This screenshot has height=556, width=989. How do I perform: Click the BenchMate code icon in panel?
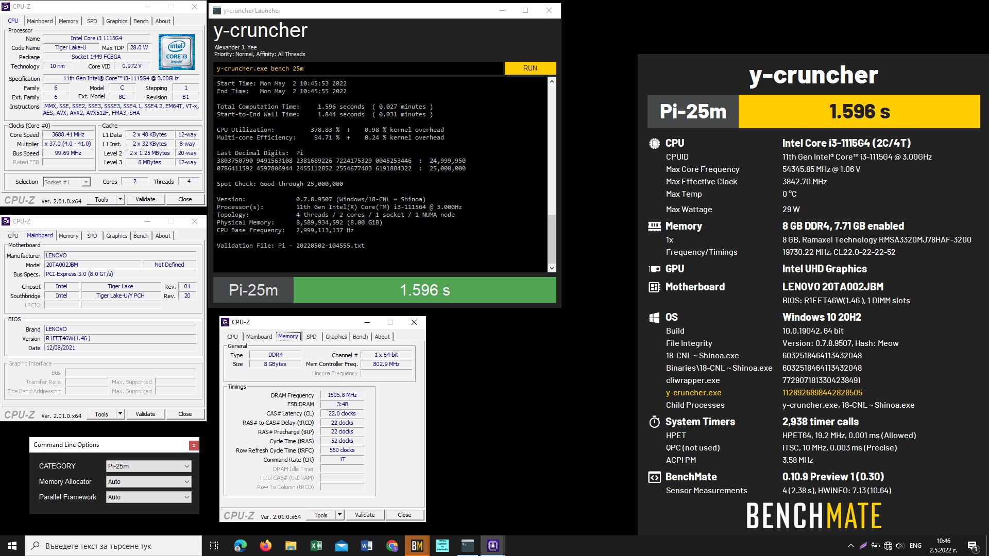(654, 477)
